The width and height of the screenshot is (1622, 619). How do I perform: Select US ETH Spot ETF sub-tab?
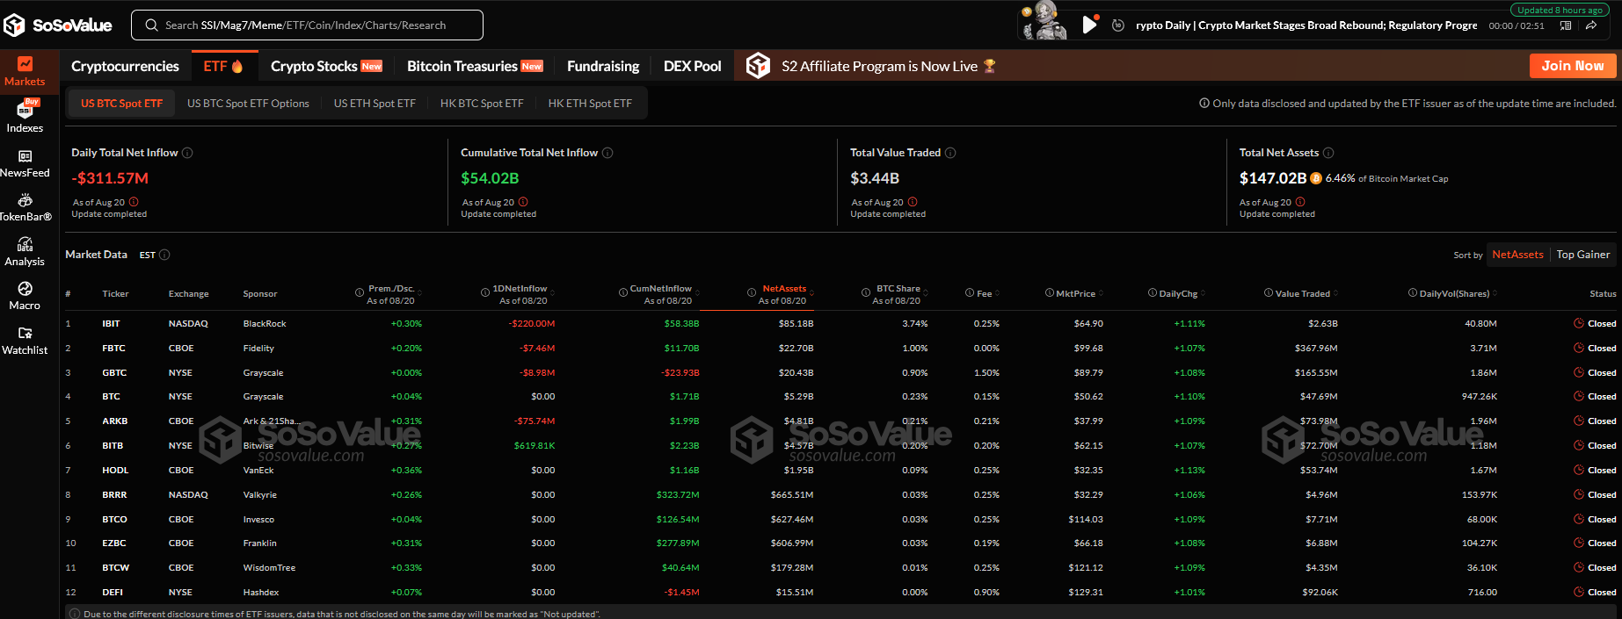[375, 104]
